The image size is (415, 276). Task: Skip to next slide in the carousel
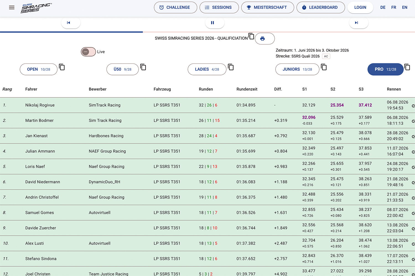click(x=359, y=23)
